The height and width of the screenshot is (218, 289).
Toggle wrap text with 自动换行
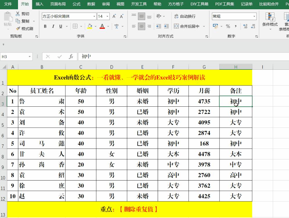tap(182, 17)
